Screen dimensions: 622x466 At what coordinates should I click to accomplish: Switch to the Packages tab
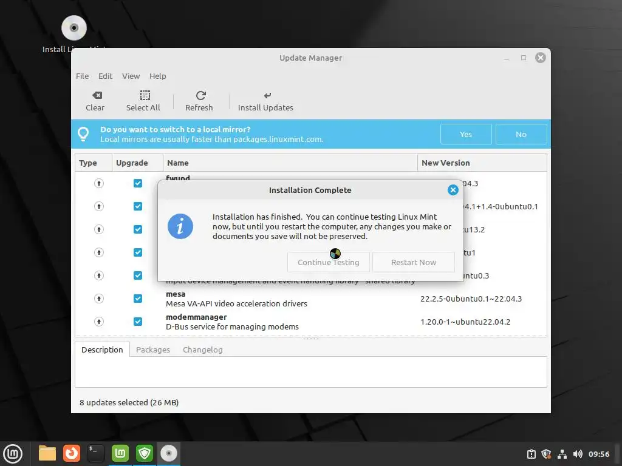click(x=152, y=350)
